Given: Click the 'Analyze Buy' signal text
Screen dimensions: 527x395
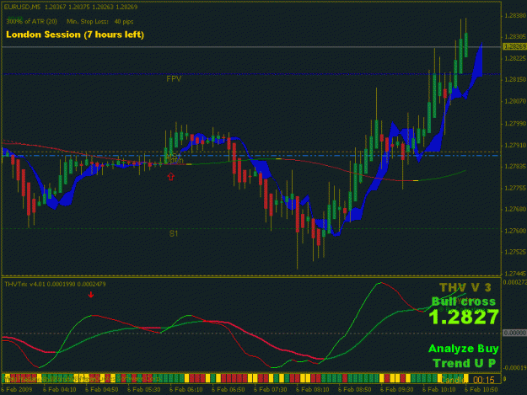Looking at the screenshot, I should (x=464, y=349).
